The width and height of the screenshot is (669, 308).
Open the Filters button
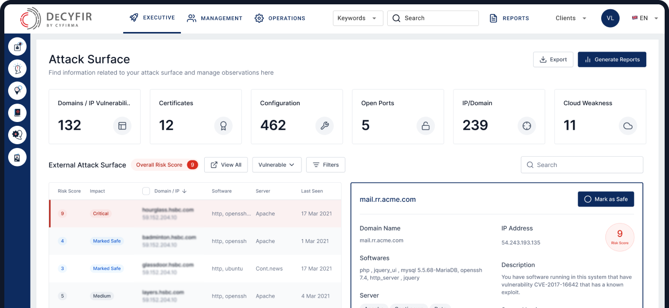coord(326,165)
